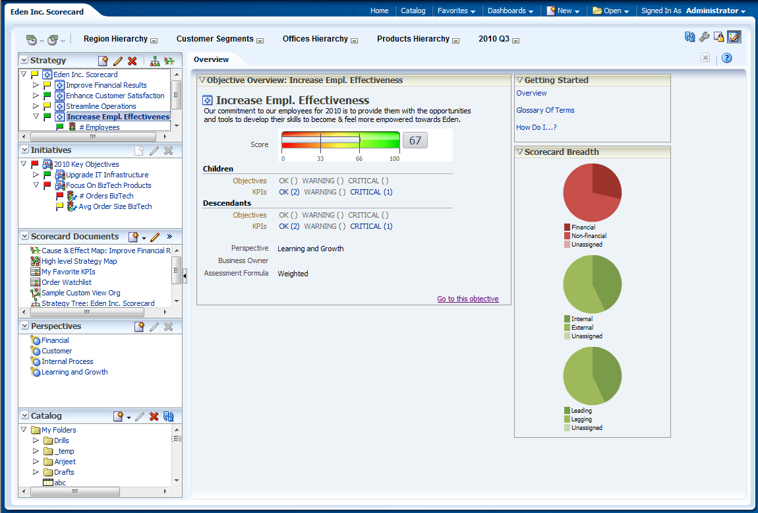Click the Catalog pane refresh icon
This screenshot has height=513, width=758.
(x=169, y=416)
